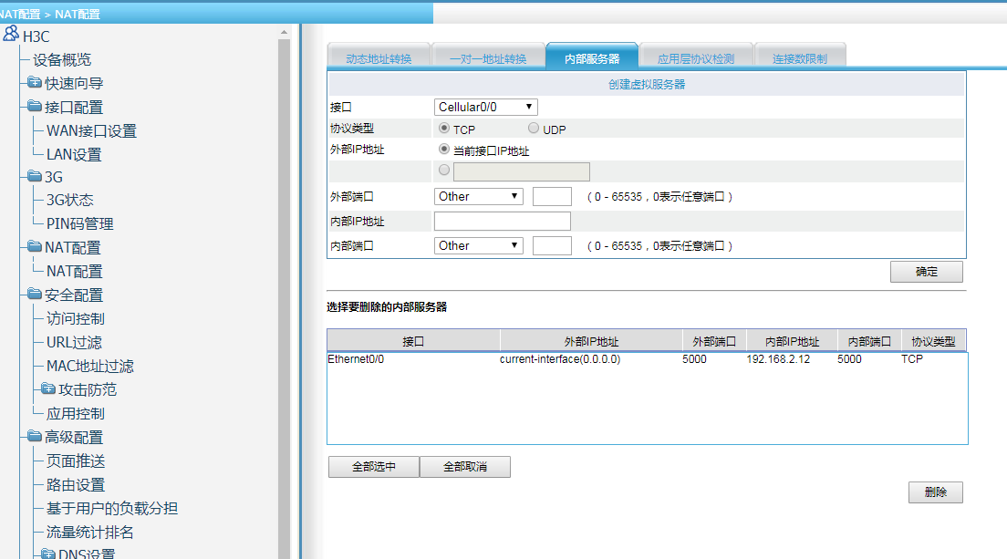Screen dimensions: 1007x559
Task: Click the folder icon beside 3G
Action: pos(35,176)
